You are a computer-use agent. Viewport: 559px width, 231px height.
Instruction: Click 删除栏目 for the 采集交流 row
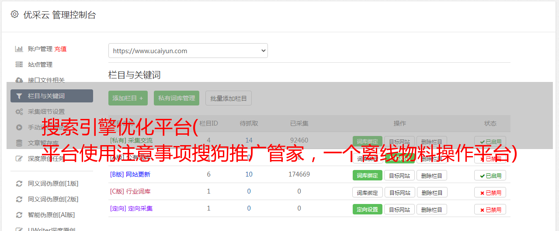click(x=432, y=142)
